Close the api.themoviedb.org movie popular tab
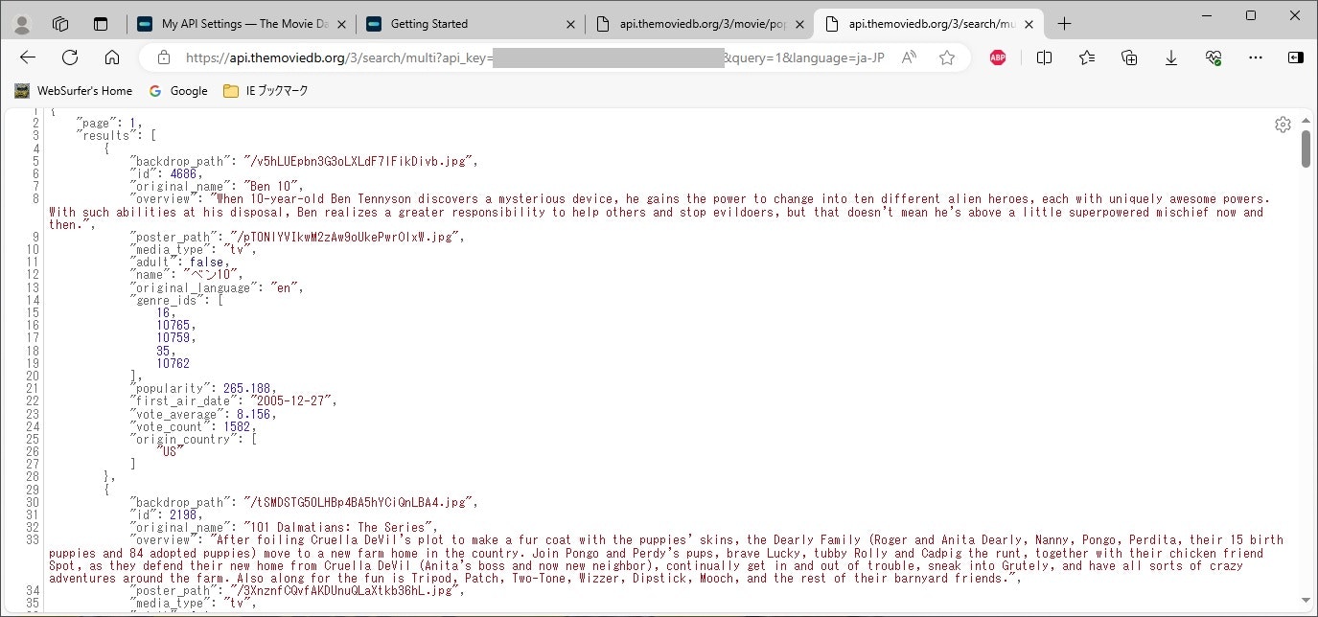 799,24
